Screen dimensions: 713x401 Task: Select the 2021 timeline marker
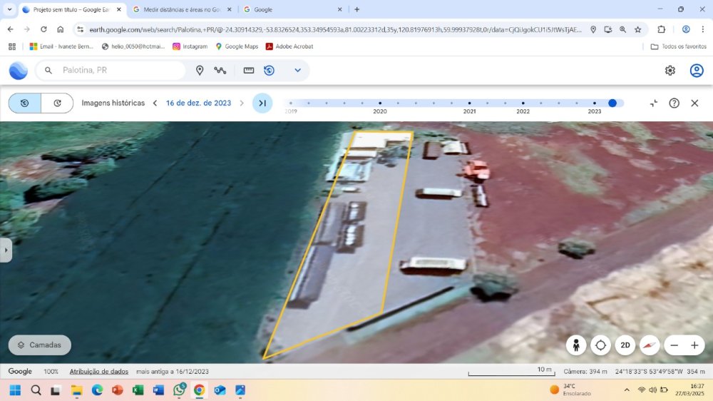[469, 103]
